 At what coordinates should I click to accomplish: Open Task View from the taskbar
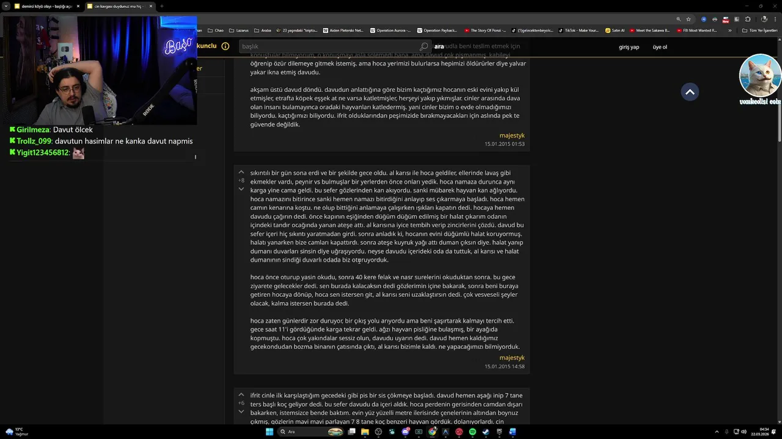(352, 432)
